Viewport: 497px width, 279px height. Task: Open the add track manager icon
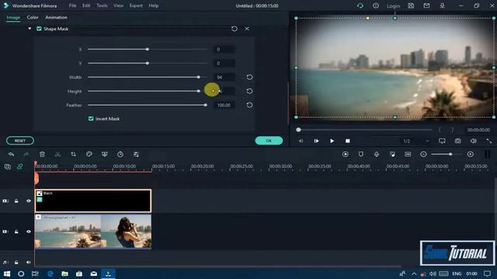pyautogui.click(x=8, y=167)
